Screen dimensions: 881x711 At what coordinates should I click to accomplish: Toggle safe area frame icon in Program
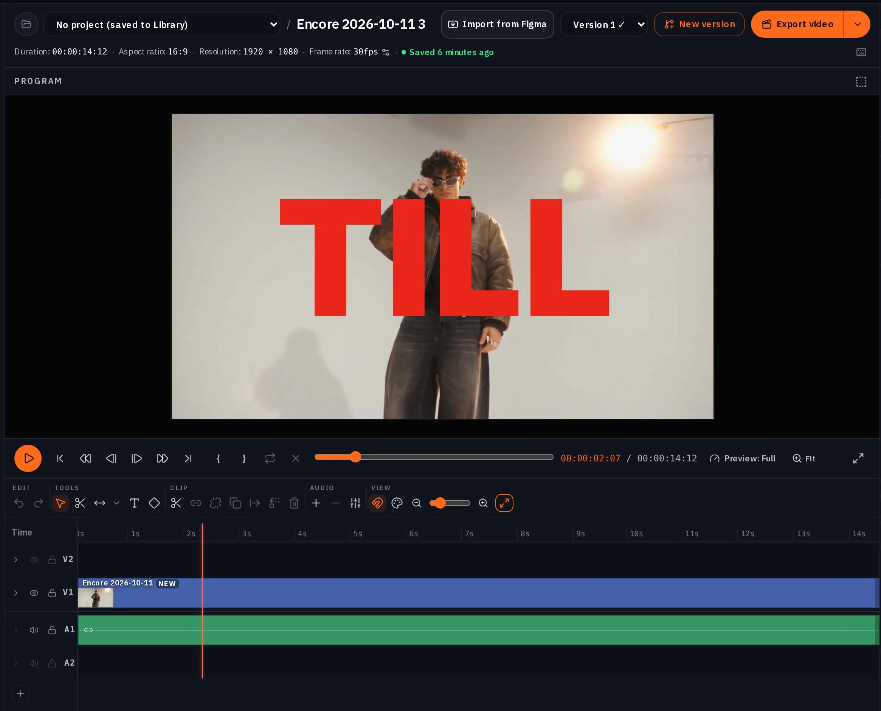pos(861,82)
